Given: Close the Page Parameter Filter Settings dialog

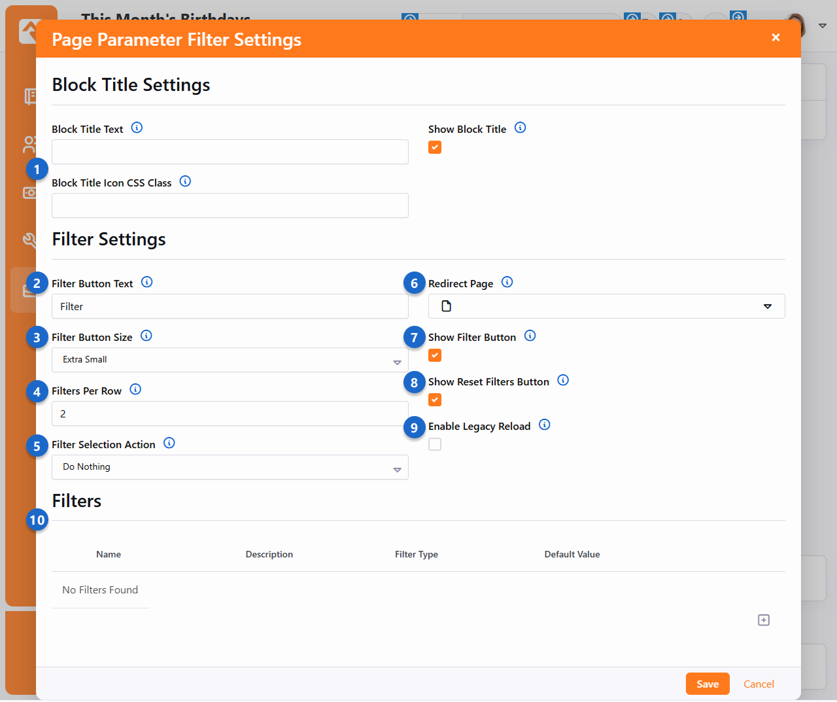Looking at the screenshot, I should pyautogui.click(x=776, y=38).
